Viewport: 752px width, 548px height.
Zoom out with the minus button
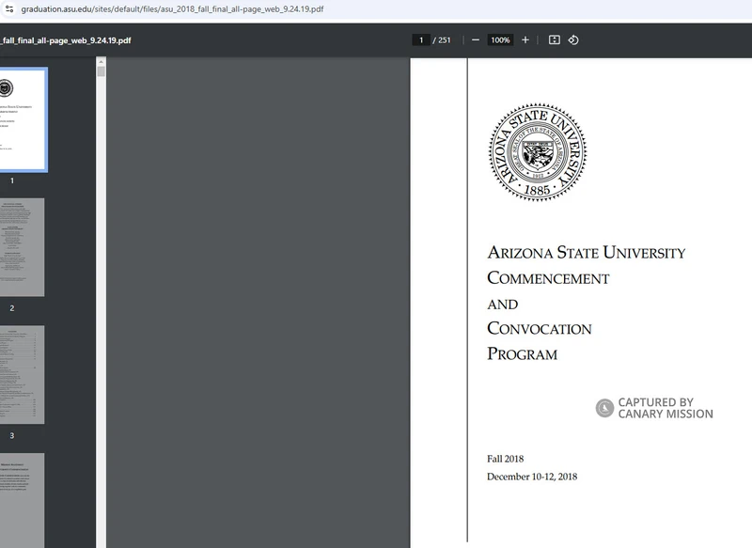[476, 40]
